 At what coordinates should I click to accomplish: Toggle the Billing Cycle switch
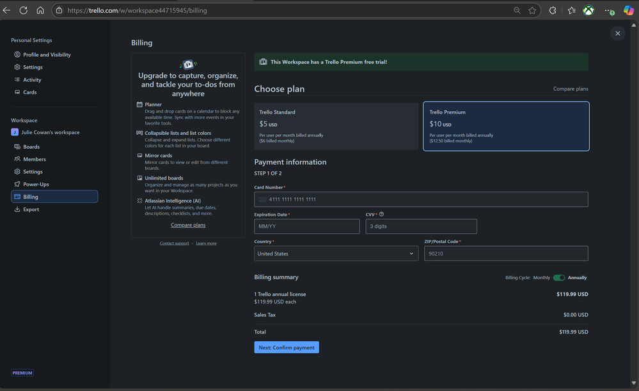[x=559, y=277]
